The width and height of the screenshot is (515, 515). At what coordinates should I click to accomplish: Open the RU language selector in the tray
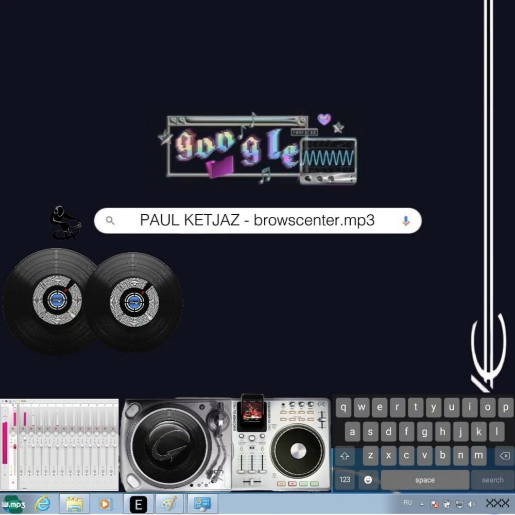pos(408,502)
